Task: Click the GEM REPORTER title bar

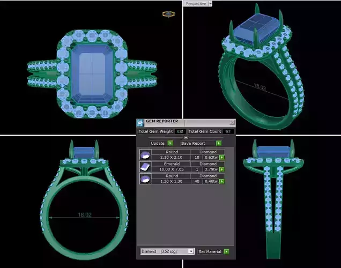Action: click(x=186, y=123)
